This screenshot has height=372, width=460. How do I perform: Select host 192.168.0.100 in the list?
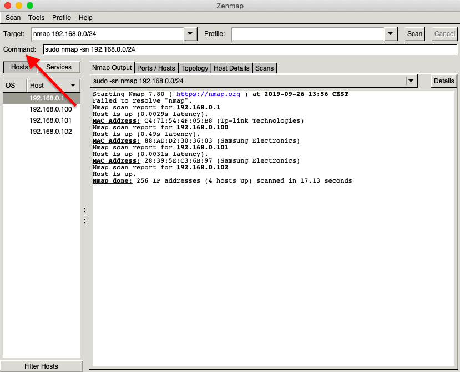point(42,109)
